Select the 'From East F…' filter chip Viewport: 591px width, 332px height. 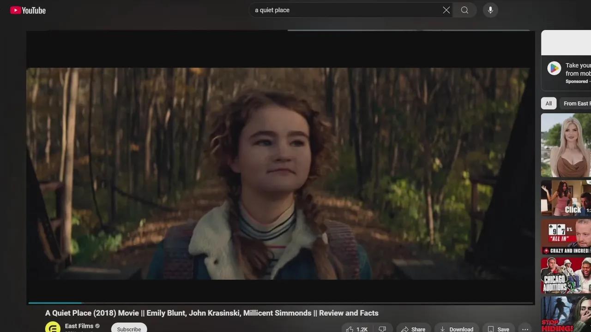tap(576, 104)
